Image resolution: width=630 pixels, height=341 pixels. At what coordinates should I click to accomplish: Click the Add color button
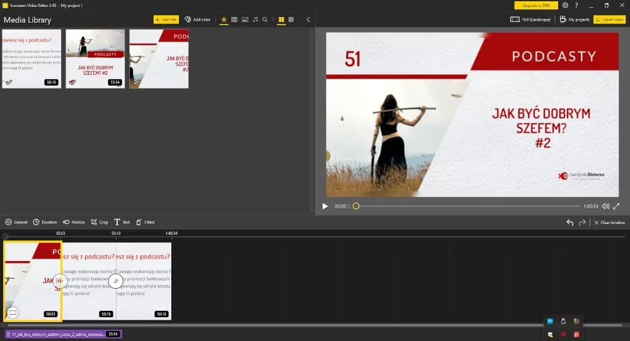(197, 20)
